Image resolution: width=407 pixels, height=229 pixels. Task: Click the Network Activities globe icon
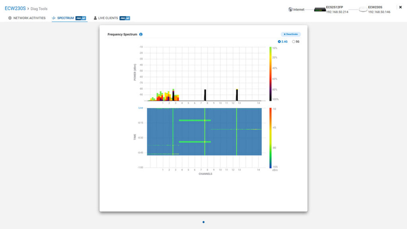point(10,17)
